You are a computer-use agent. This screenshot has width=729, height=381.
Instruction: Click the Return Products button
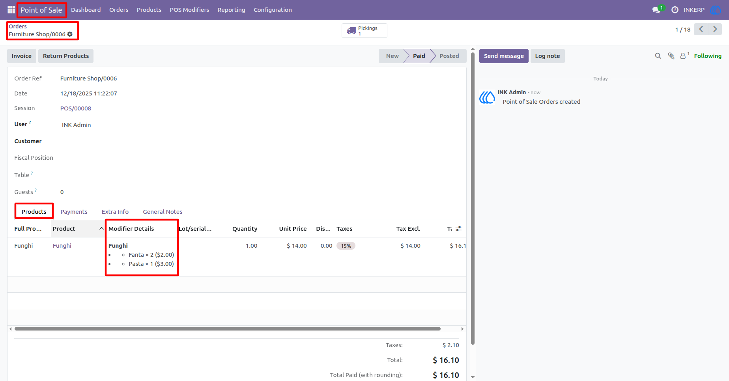(66, 56)
